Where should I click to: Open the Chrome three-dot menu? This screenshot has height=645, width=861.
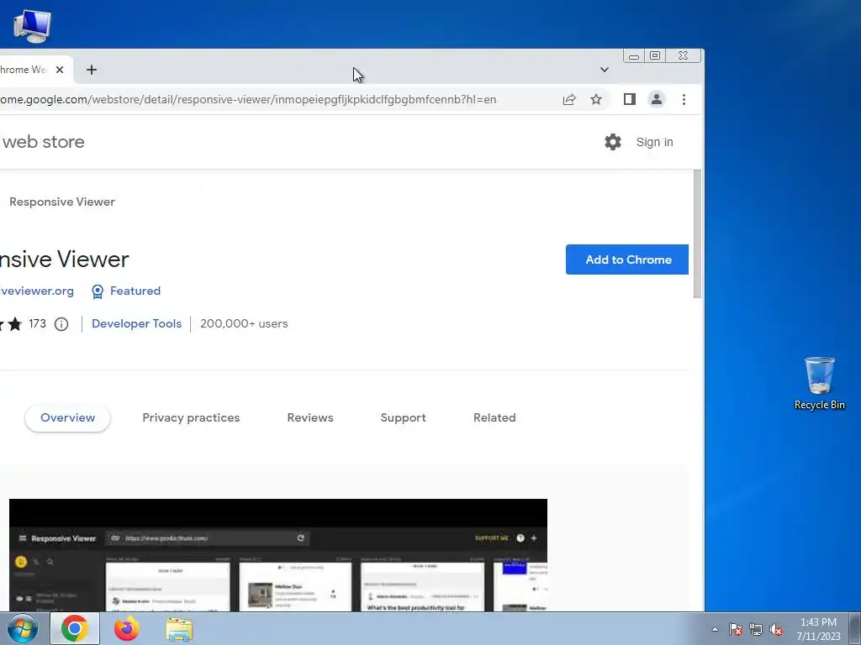point(684,99)
